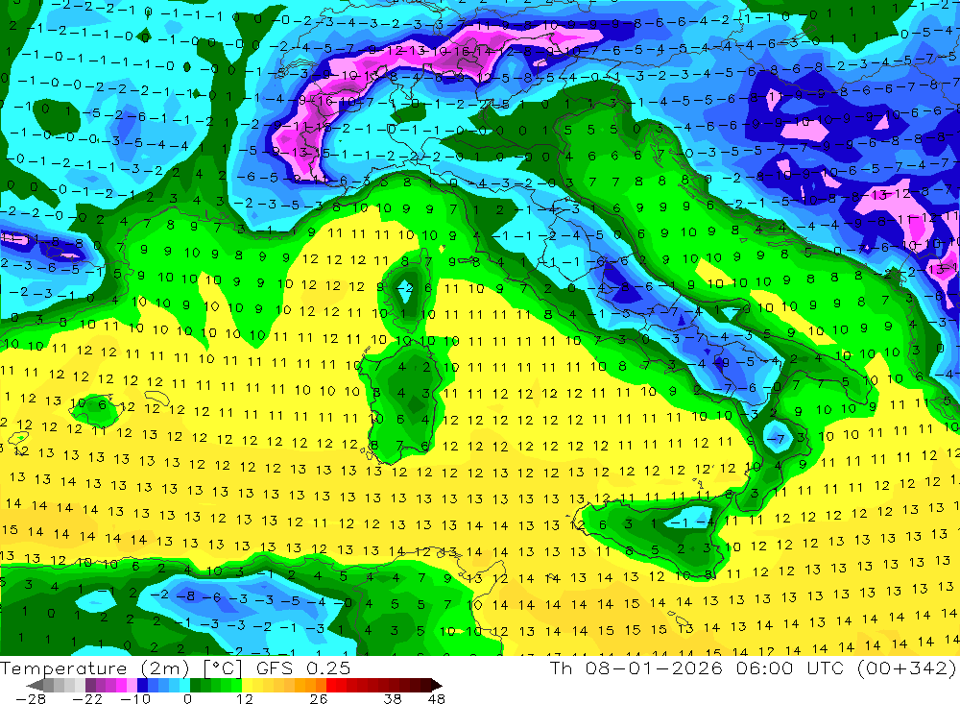Select the dark green swatch right of 0
Image resolution: width=960 pixels, height=704 pixels.
click(x=195, y=685)
